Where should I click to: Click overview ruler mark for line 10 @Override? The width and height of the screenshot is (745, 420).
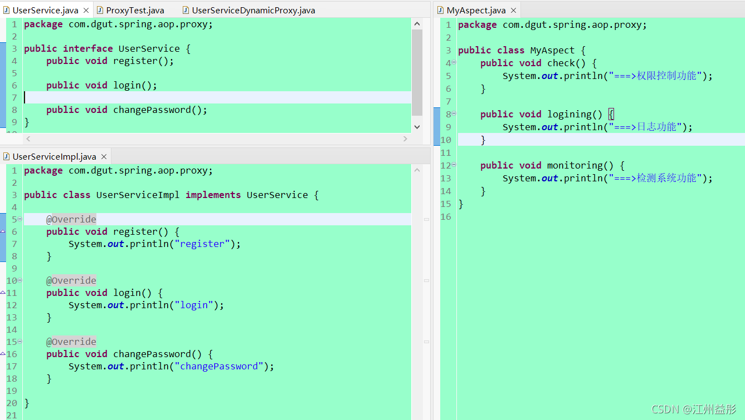coord(426,281)
